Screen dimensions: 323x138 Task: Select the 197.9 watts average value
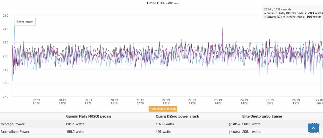(x=165, y=124)
